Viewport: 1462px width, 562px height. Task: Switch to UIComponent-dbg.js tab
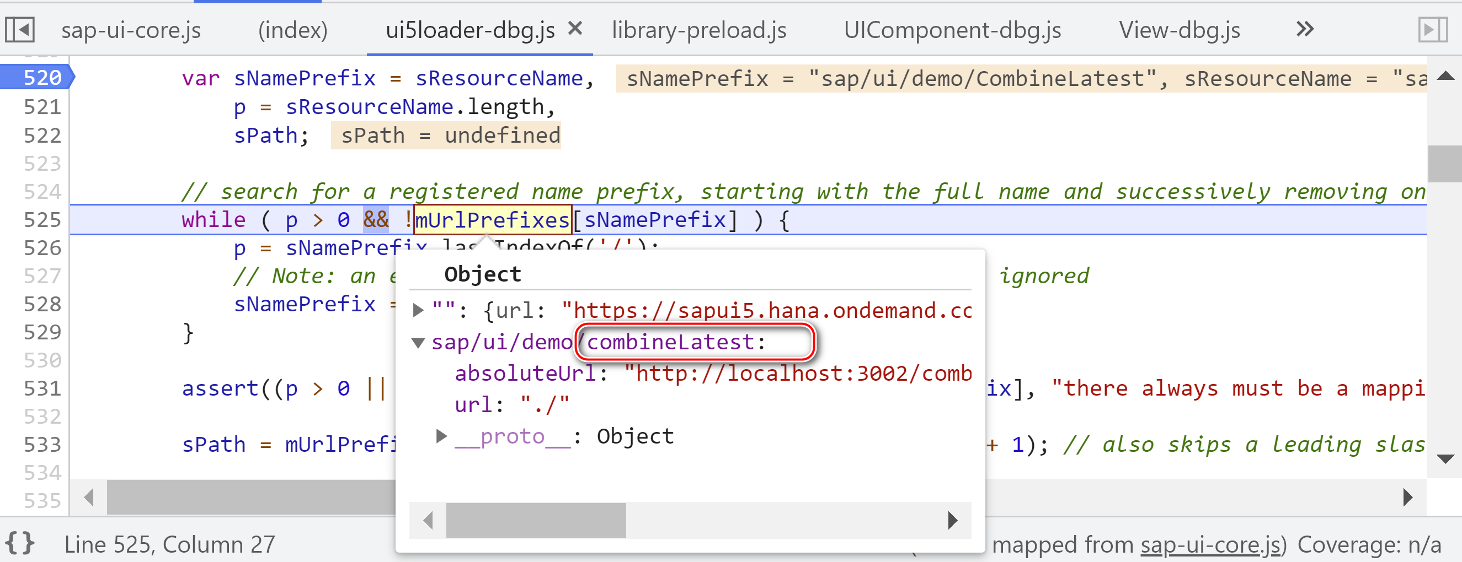[x=952, y=30]
